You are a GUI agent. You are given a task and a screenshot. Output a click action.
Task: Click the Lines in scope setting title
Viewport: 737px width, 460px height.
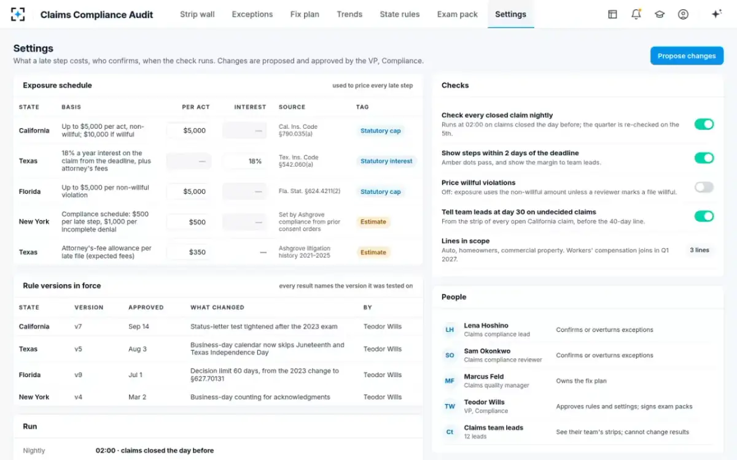click(466, 241)
